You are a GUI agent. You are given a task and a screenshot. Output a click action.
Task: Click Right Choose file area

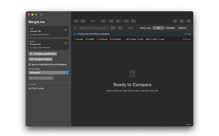click(48, 45)
